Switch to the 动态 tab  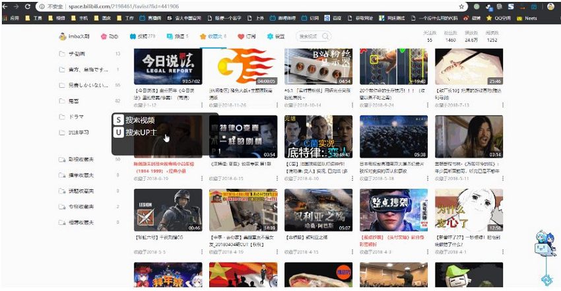point(110,36)
